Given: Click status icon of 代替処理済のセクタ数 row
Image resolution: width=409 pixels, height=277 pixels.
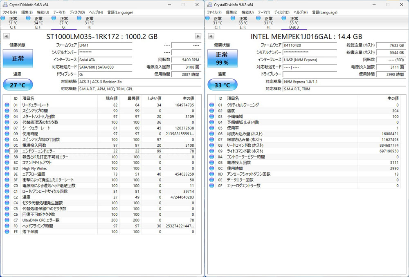Looking at the screenshot, I should [x=7, y=122].
